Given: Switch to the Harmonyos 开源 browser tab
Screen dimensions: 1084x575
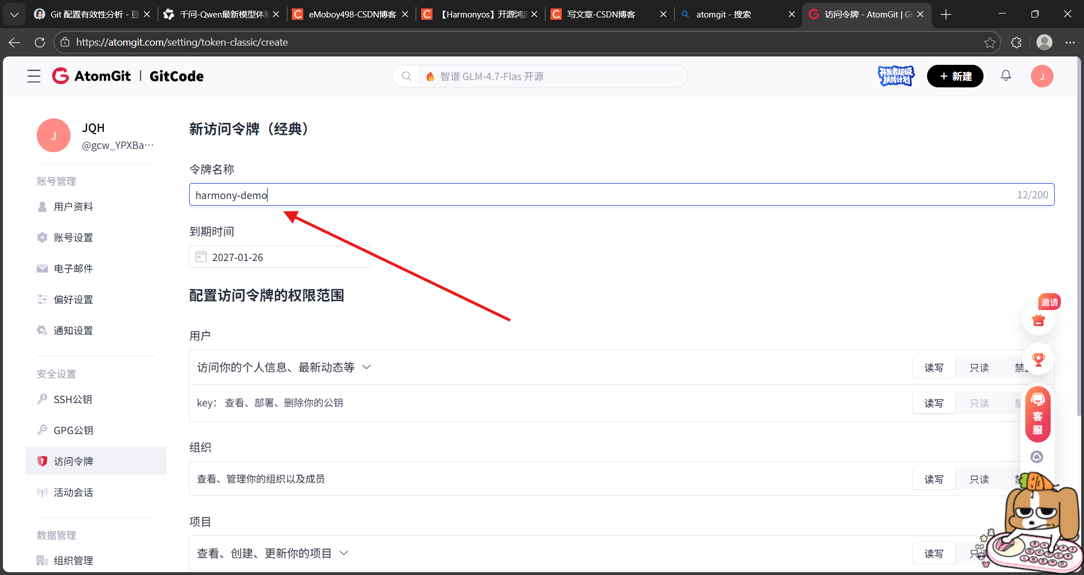Looking at the screenshot, I should point(483,14).
